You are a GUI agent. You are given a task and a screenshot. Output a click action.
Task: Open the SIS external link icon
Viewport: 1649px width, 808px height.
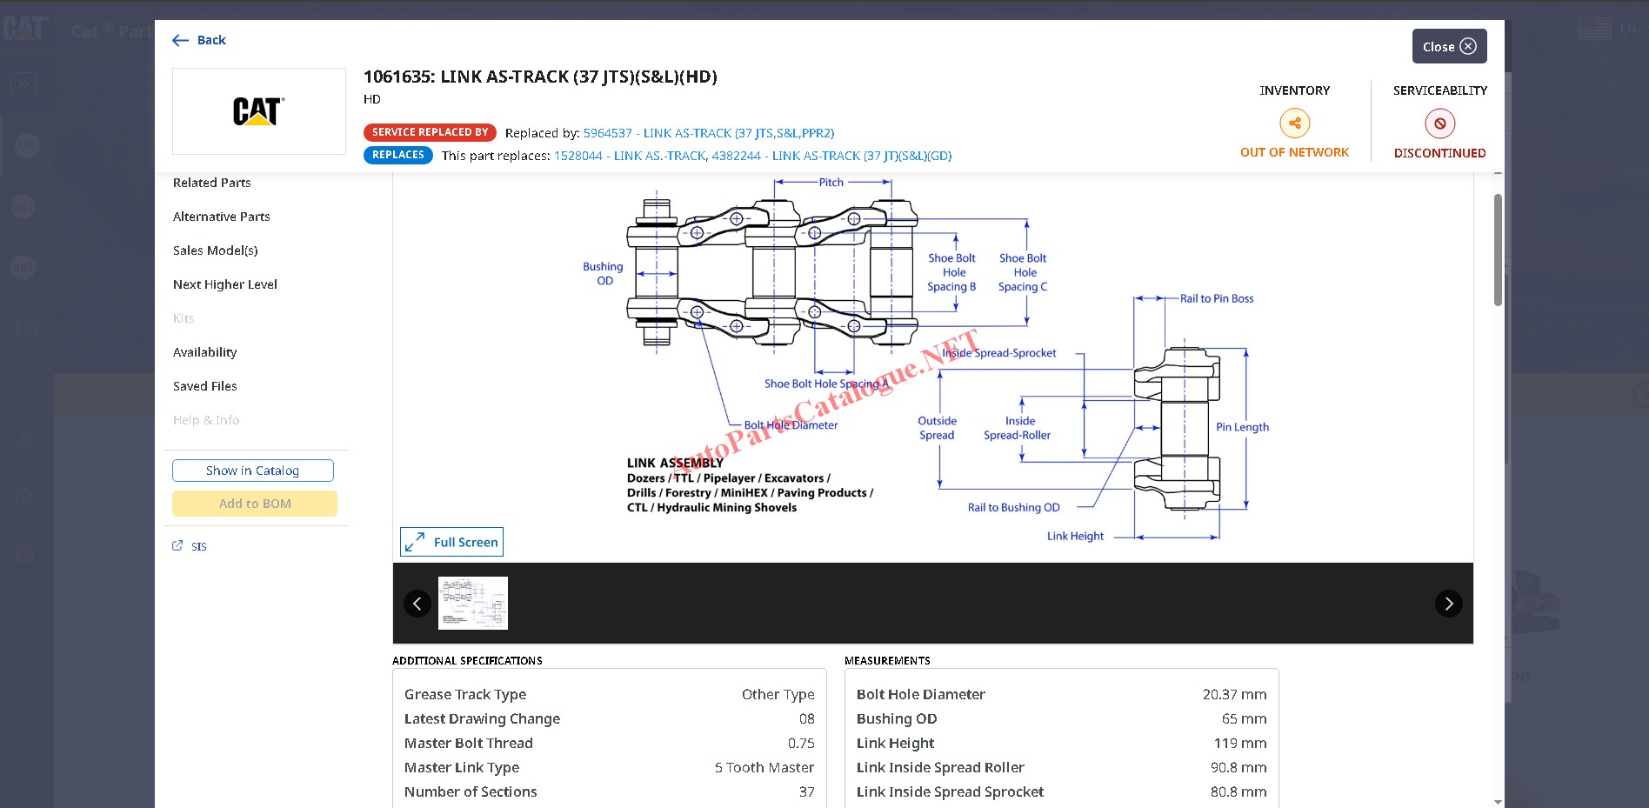[178, 546]
